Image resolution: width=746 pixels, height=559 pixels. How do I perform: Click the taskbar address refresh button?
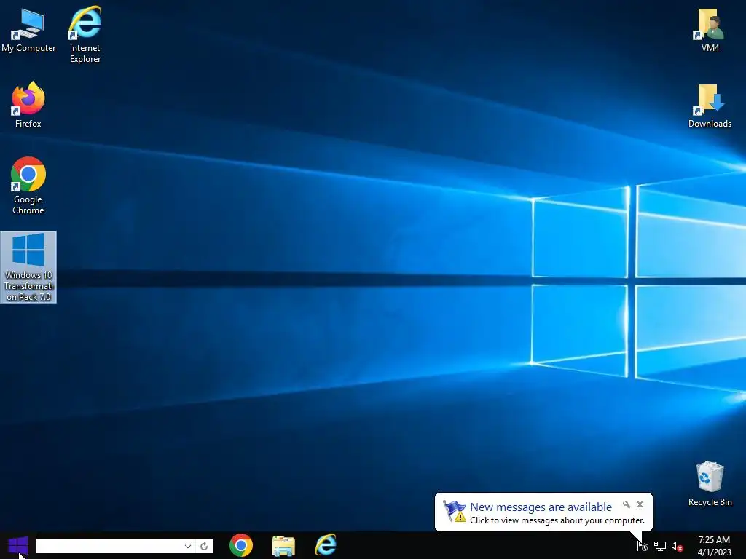point(204,546)
